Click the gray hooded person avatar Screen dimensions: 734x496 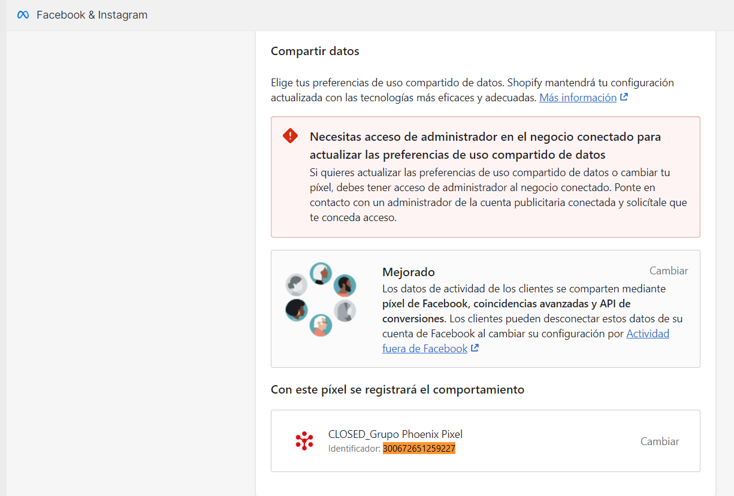(x=345, y=311)
